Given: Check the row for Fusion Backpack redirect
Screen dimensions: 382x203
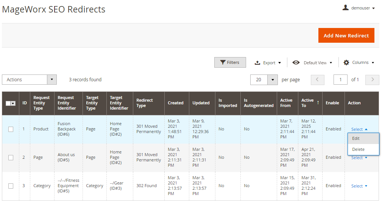Looking at the screenshot, I should pos(11,129).
